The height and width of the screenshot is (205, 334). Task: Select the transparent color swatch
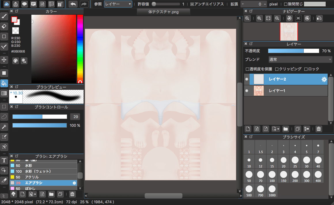tap(15, 31)
